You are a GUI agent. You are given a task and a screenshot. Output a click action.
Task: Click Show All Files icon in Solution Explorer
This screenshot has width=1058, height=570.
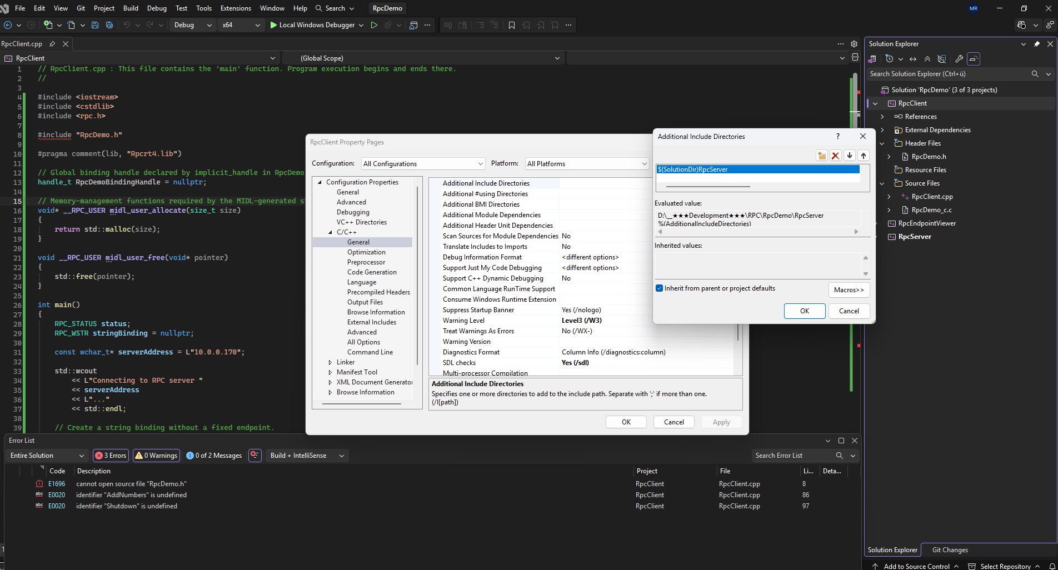942,59
